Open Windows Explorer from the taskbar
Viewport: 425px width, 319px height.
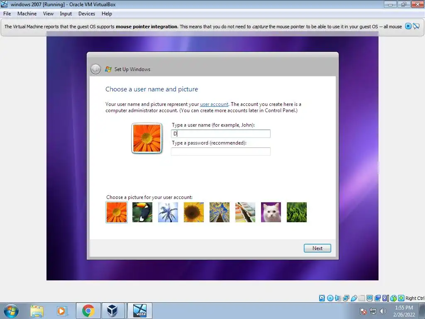point(37,311)
